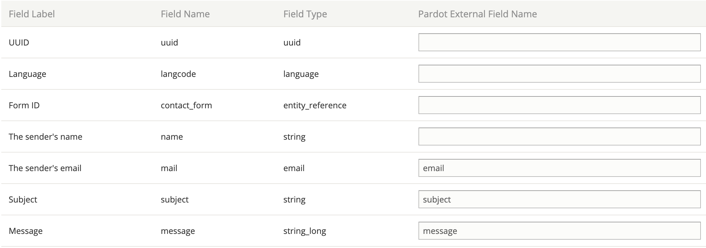Viewport: 706px width, 248px height.
Task: Click the 'langcode' field name cell
Action: [x=178, y=74]
